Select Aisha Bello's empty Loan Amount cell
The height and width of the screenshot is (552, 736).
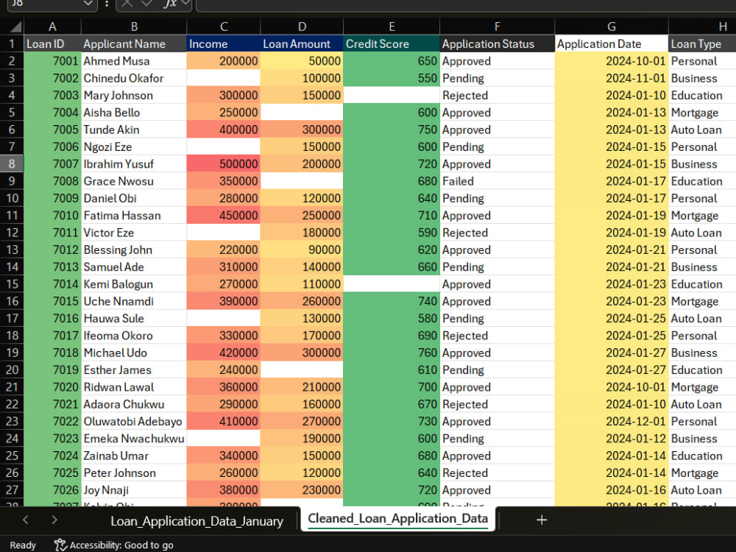(302, 113)
